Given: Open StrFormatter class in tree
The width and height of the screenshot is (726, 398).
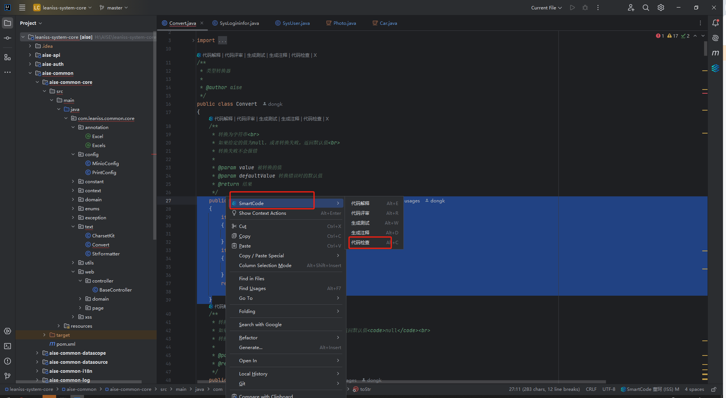Looking at the screenshot, I should pyautogui.click(x=106, y=254).
